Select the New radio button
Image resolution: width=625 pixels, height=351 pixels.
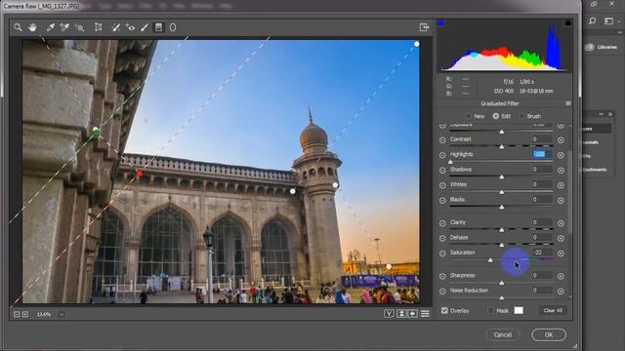[x=469, y=116]
